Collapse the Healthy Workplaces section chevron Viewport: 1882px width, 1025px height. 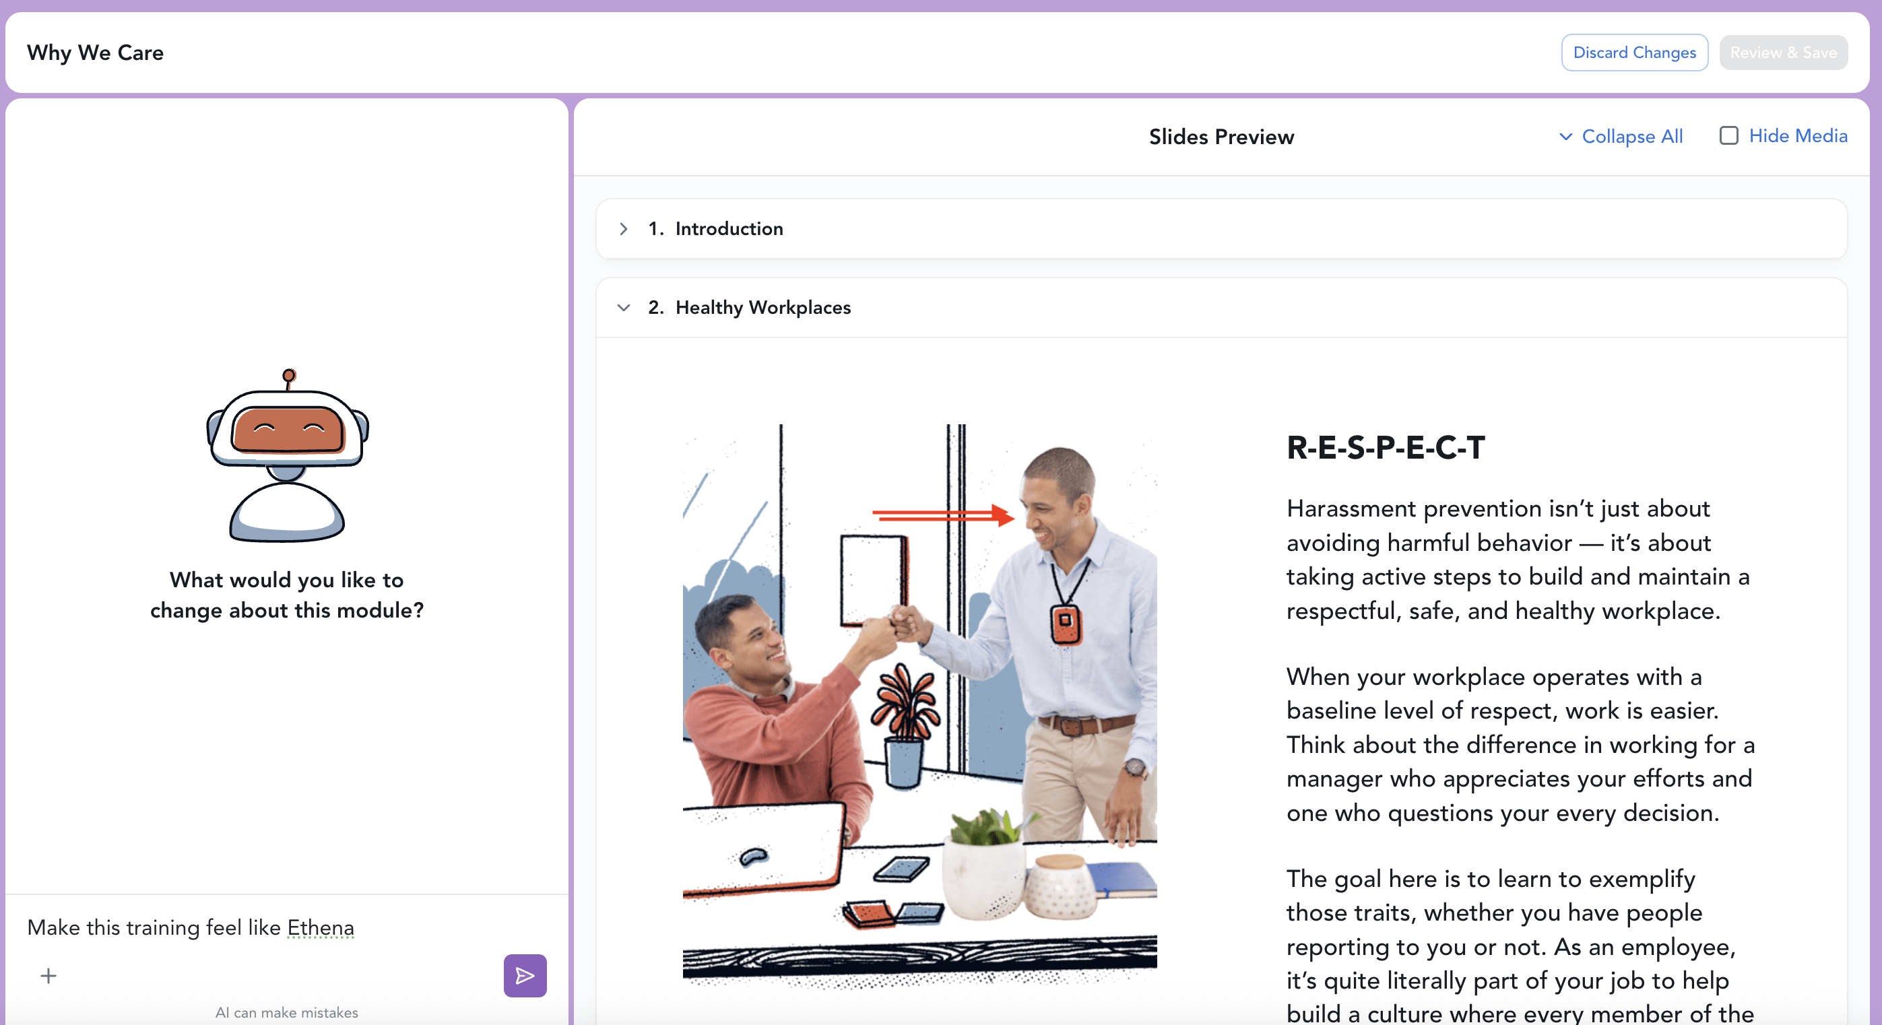(x=623, y=308)
